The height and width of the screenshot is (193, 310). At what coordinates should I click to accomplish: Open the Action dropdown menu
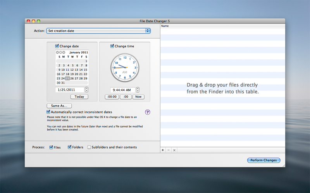[x=98, y=31]
